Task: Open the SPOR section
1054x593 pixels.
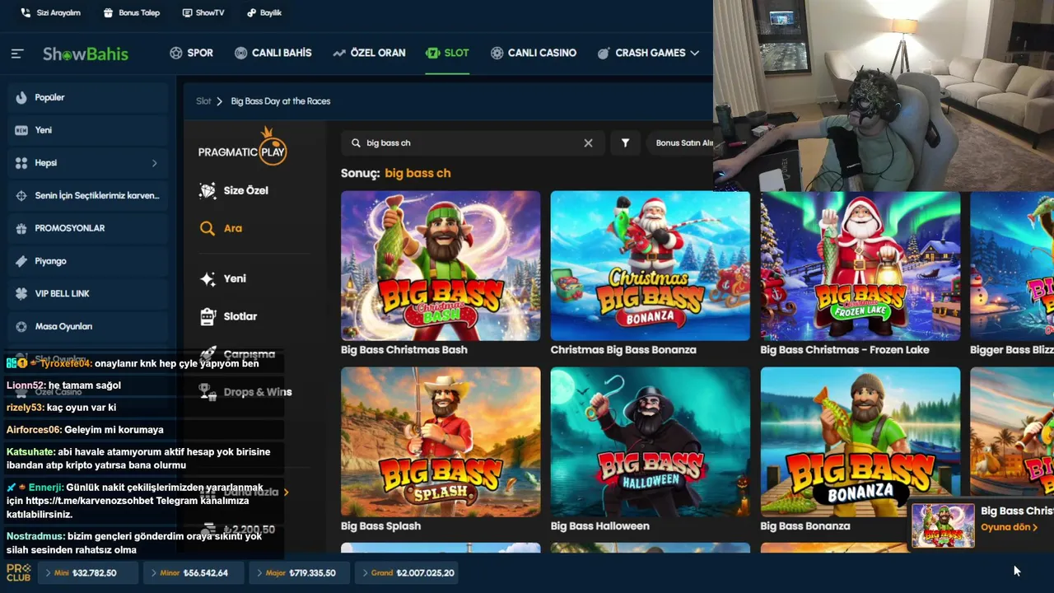Action: (x=191, y=53)
